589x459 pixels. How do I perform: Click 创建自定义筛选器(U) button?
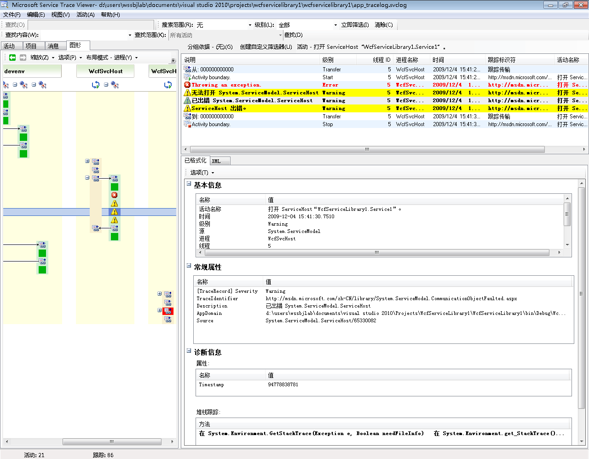(266, 47)
